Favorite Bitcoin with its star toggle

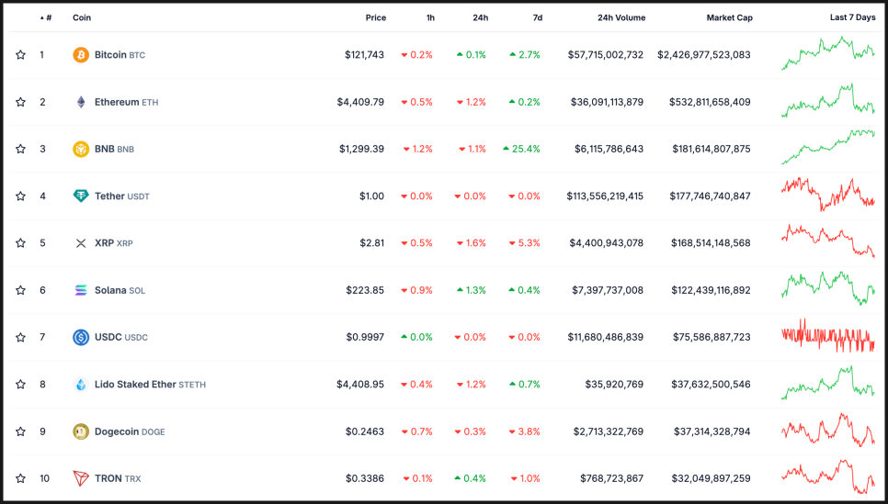(20, 55)
